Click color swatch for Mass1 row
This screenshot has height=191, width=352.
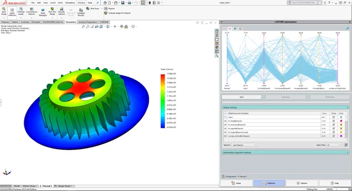click(341, 117)
